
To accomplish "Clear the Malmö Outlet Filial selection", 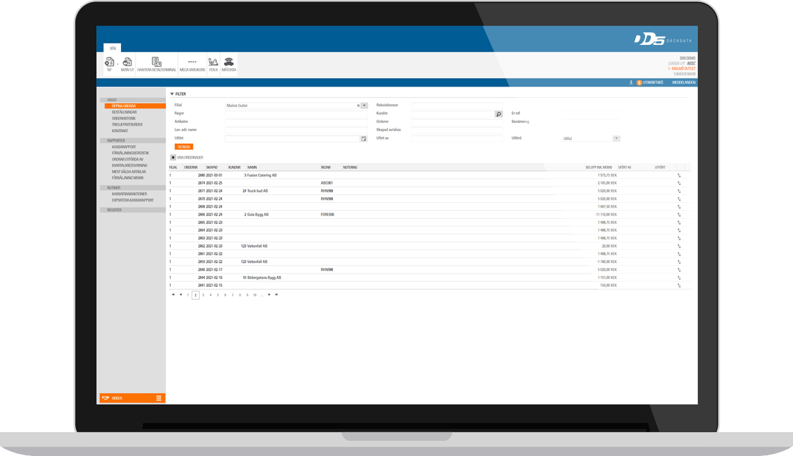I will point(358,106).
